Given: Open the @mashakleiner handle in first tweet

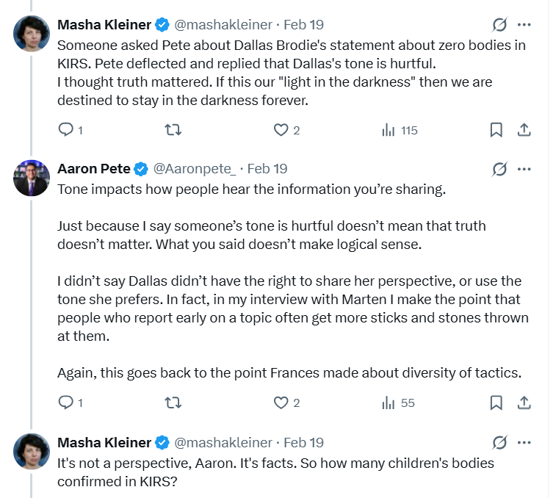Looking at the screenshot, I should click(x=223, y=24).
